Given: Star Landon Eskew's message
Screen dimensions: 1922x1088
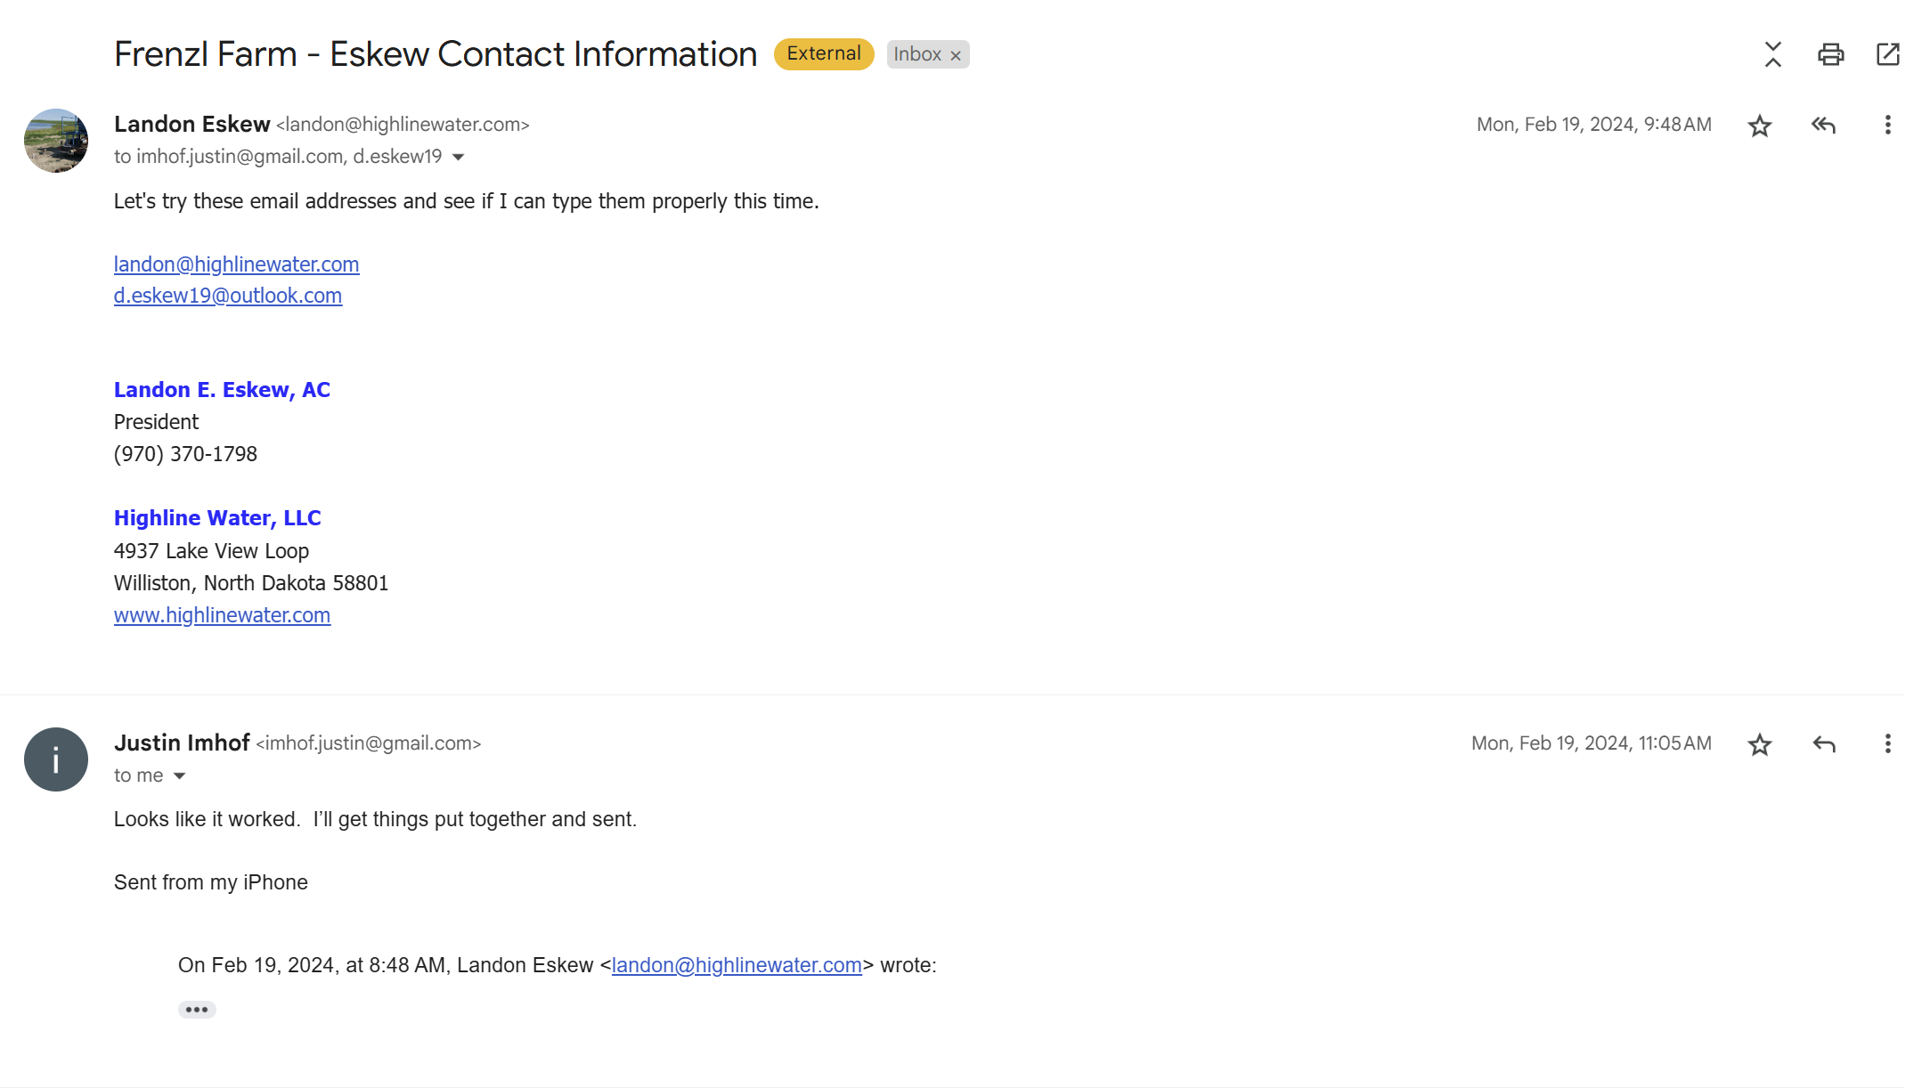Looking at the screenshot, I should (1759, 126).
